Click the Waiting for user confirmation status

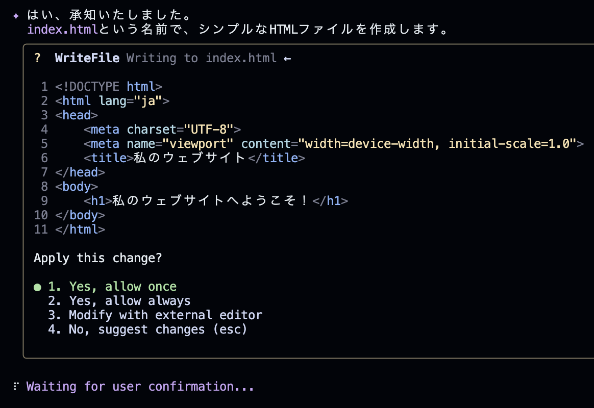[140, 387]
